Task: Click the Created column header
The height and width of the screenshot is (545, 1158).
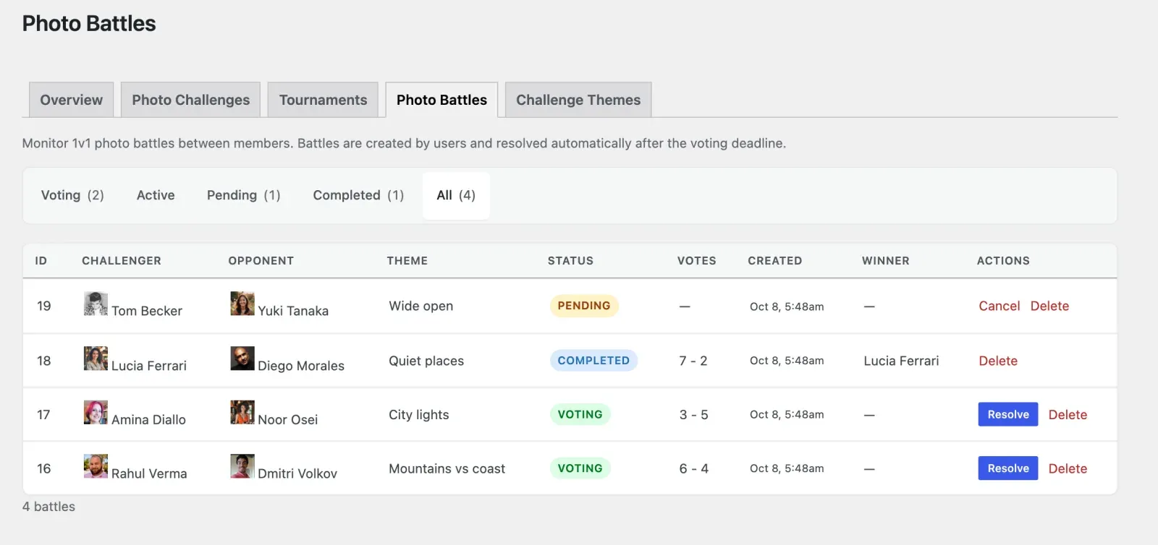Action: tap(775, 261)
